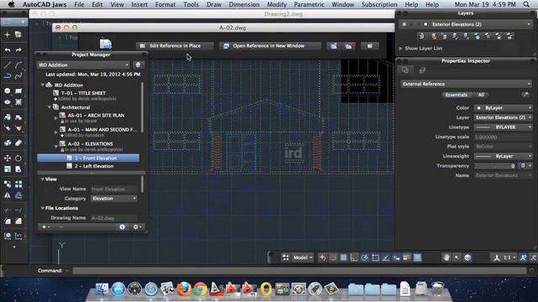This screenshot has height=302, width=538.
Task: Delete layer using trash icon in Layers
Action: coord(422,36)
